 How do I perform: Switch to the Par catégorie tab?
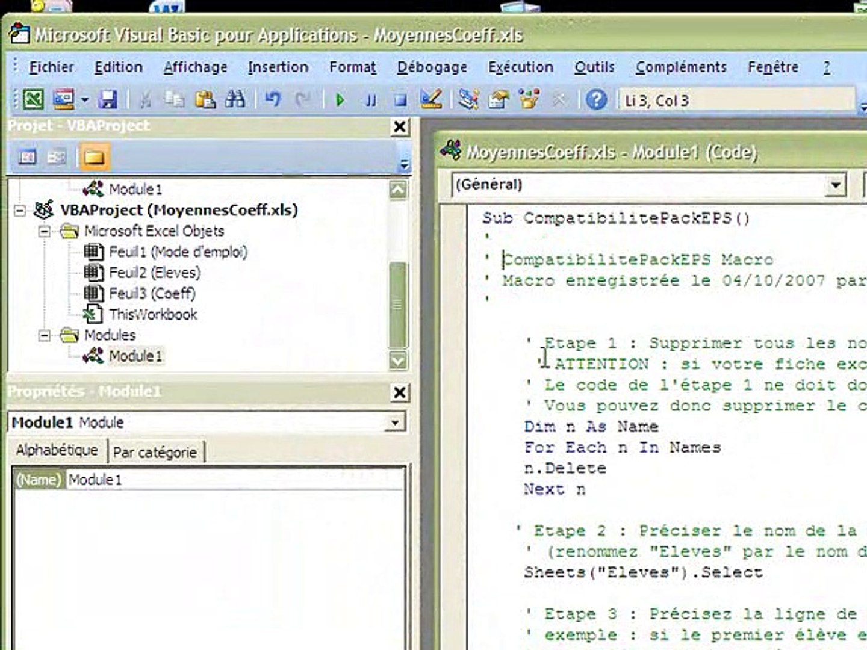tap(155, 452)
